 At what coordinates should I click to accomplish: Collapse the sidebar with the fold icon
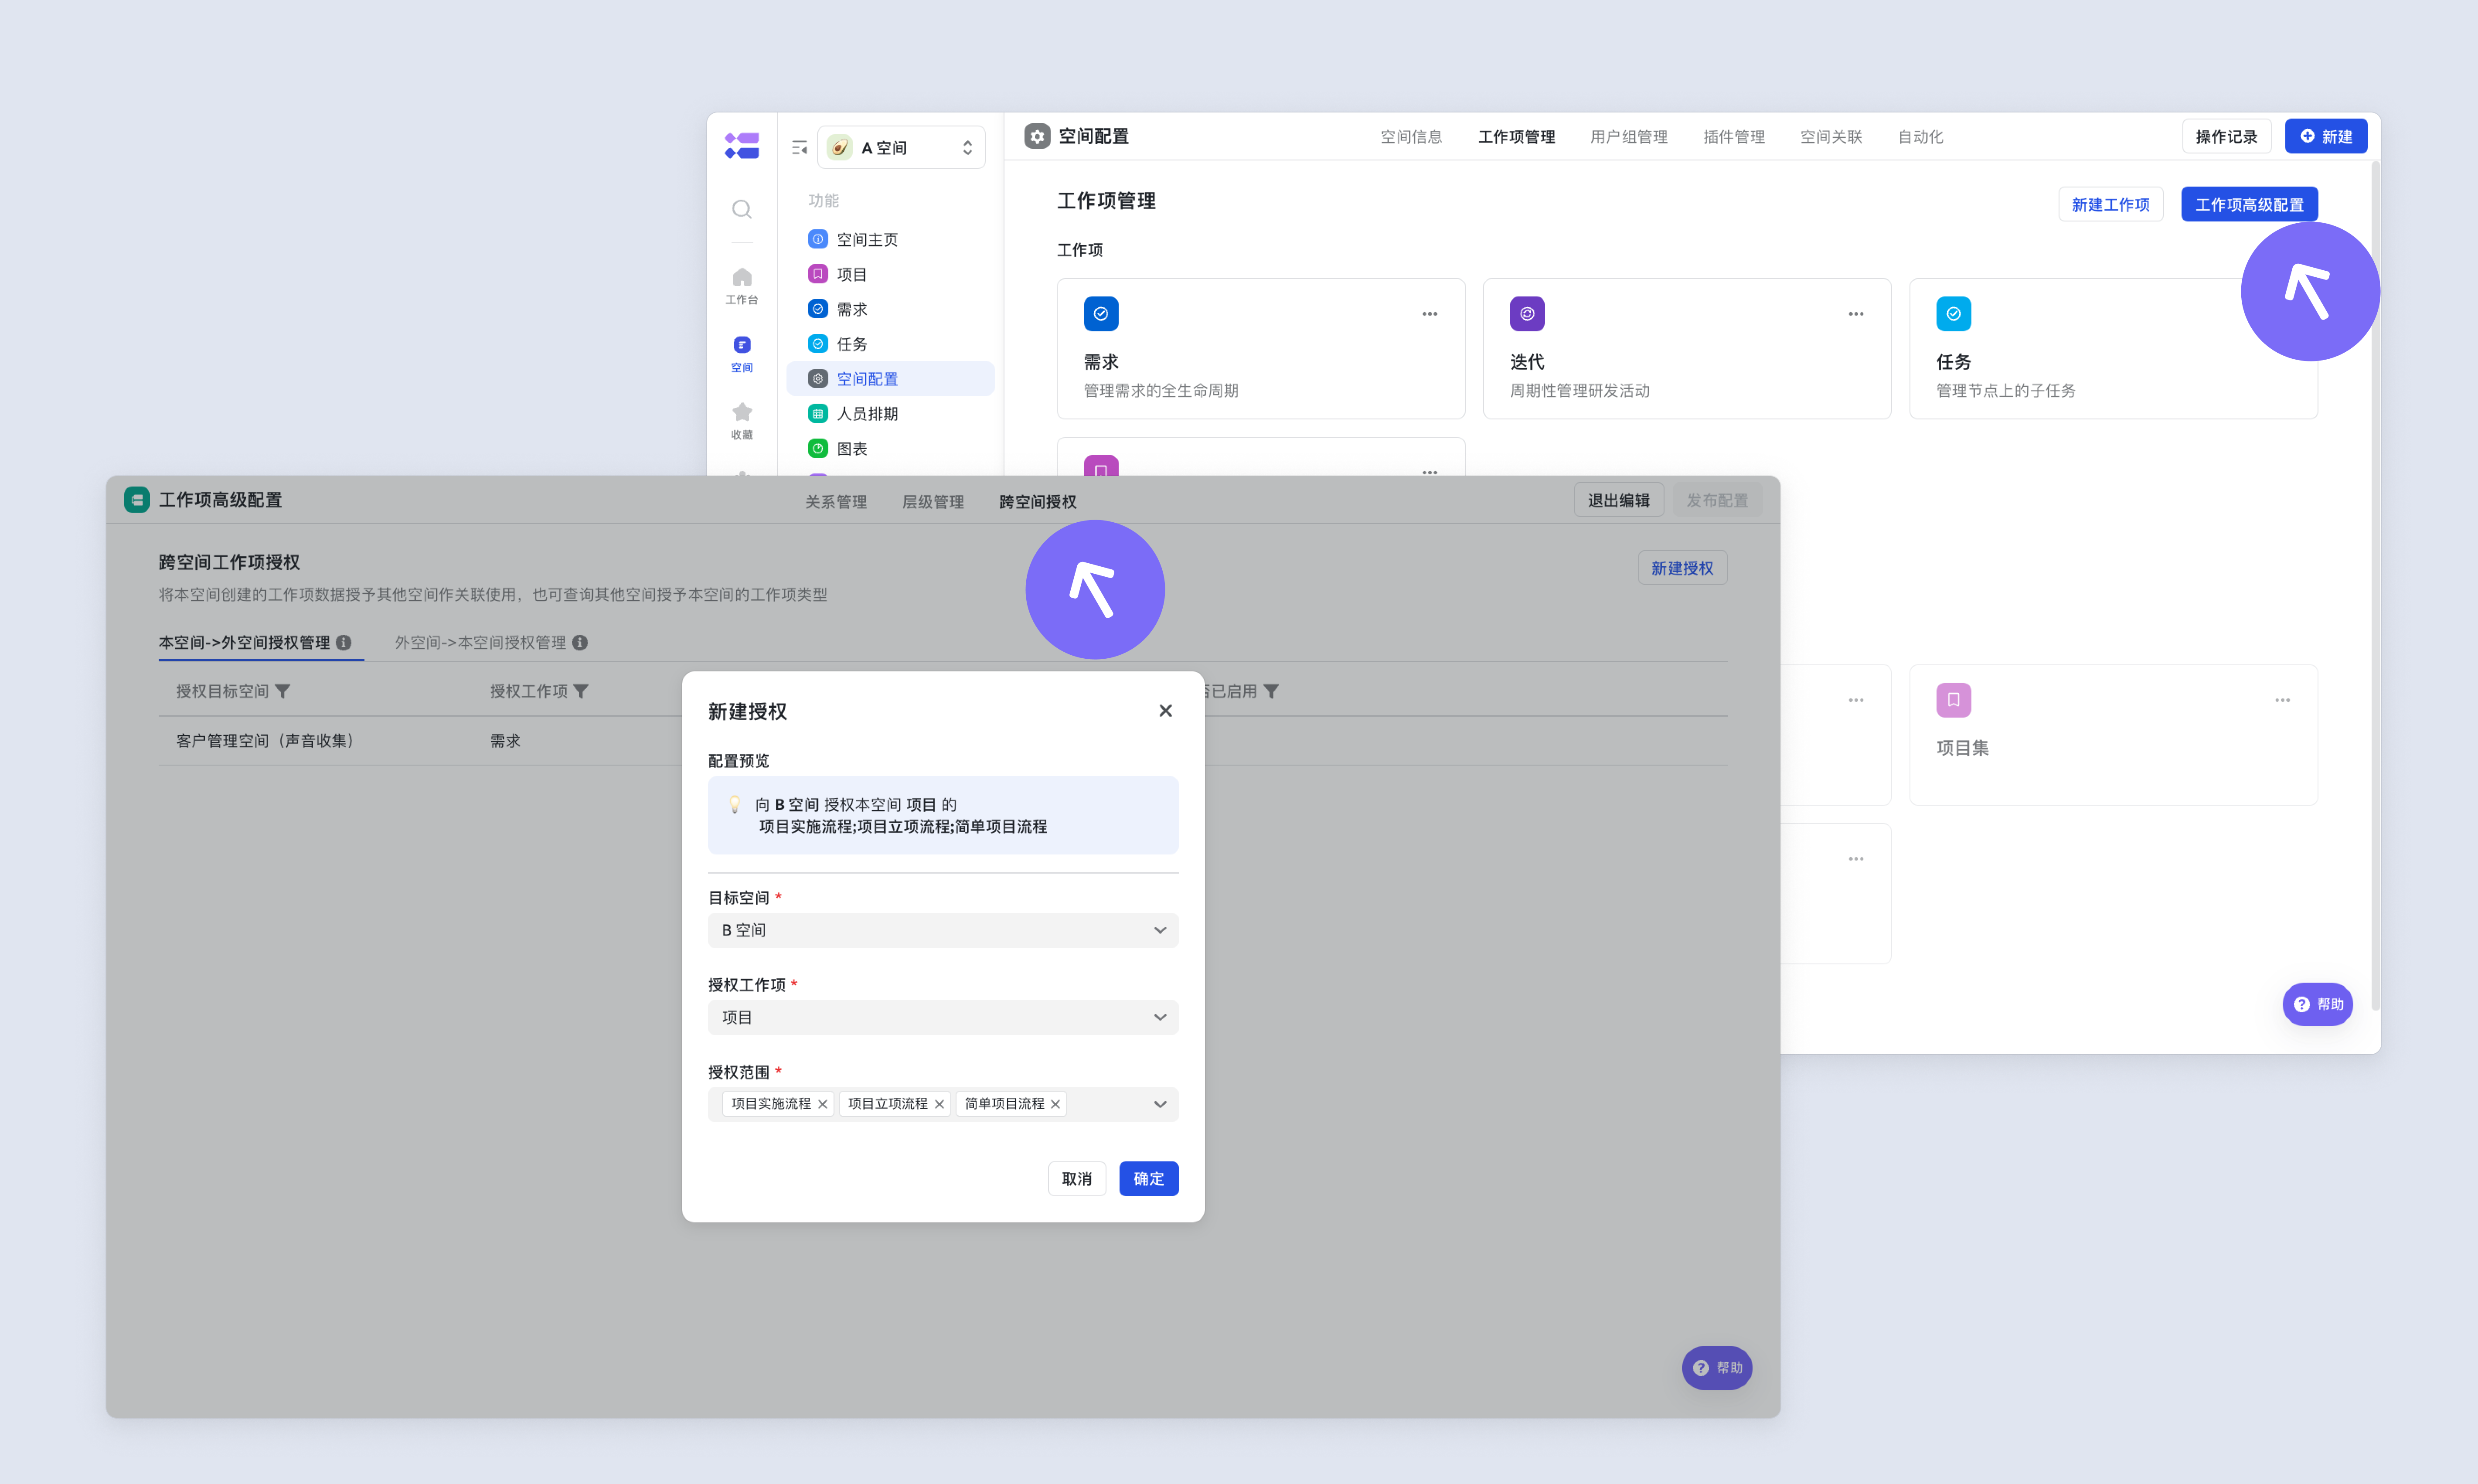click(799, 148)
